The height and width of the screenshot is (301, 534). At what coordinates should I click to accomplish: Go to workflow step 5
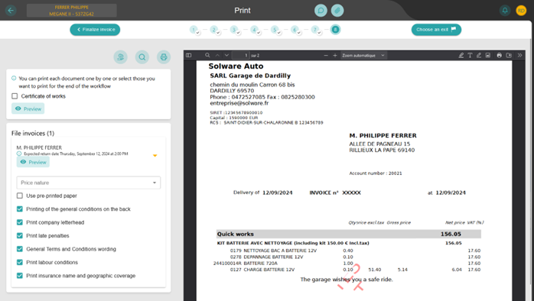[x=275, y=30]
